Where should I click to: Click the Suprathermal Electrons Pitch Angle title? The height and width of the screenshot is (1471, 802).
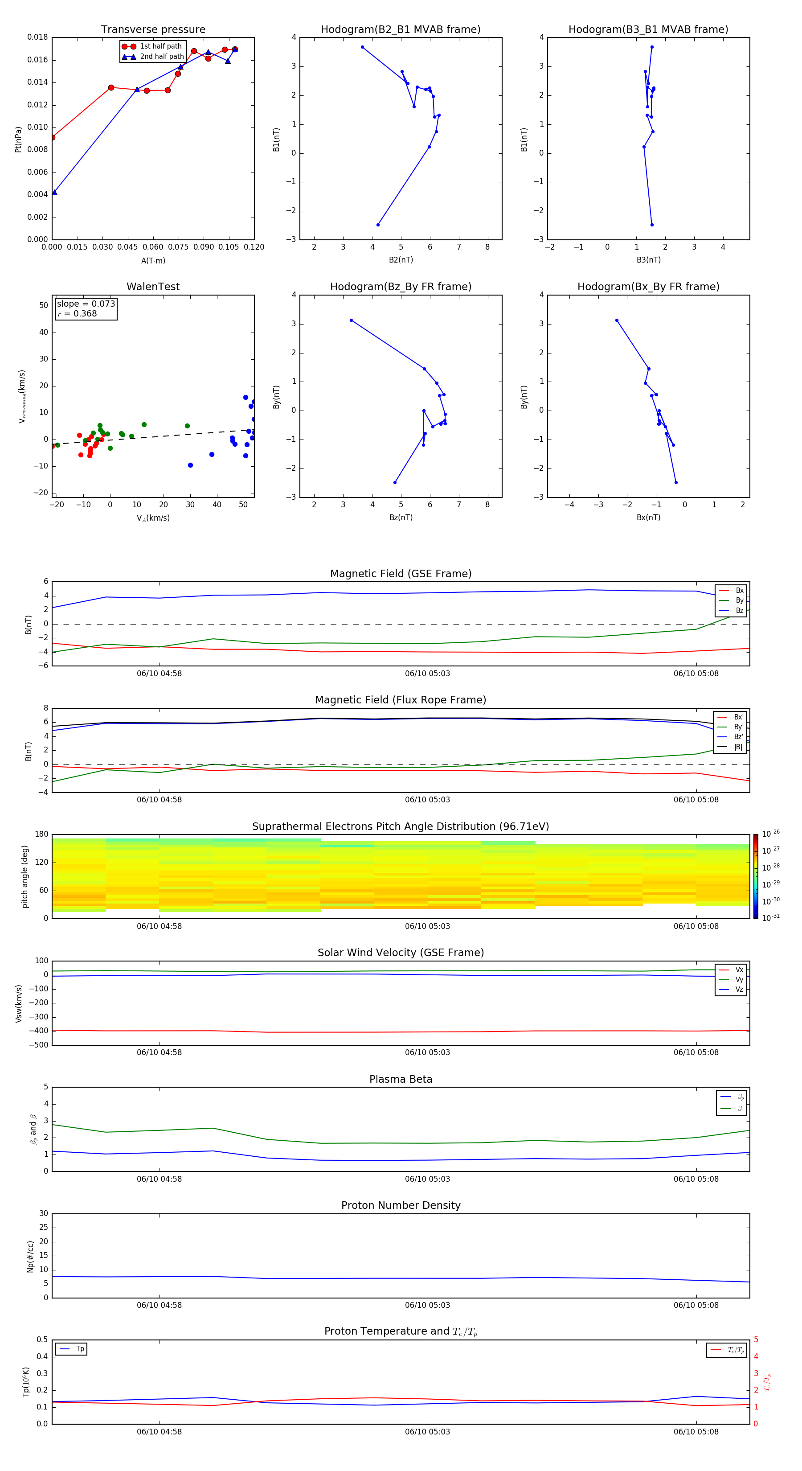tap(401, 827)
